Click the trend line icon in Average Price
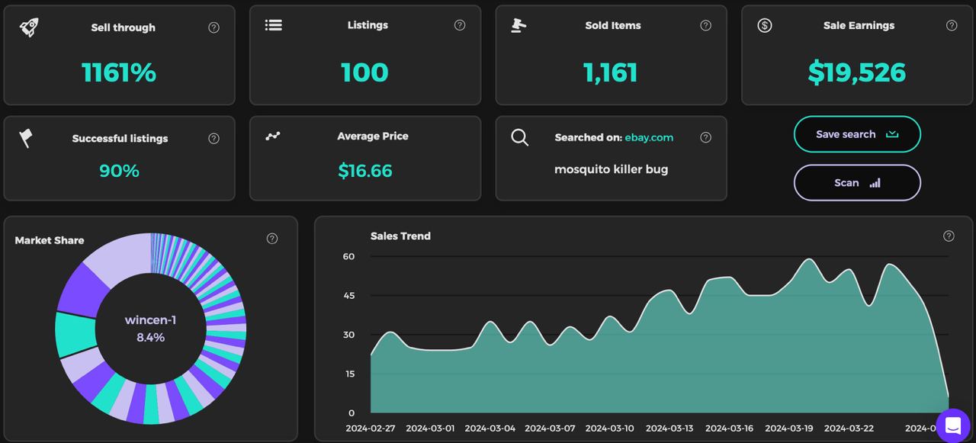The height and width of the screenshot is (443, 976). 273,136
